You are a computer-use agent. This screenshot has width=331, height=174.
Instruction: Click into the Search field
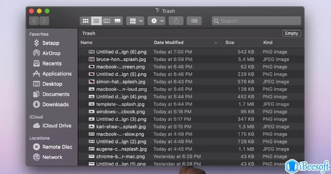257,21
